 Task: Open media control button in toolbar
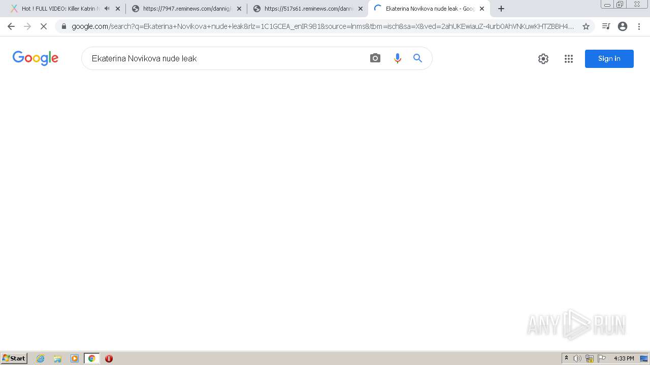(x=606, y=26)
